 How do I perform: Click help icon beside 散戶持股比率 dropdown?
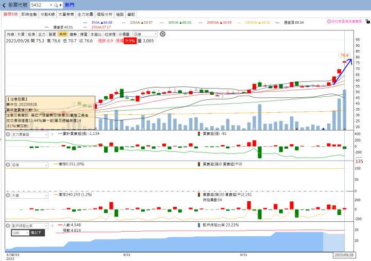[52, 226]
